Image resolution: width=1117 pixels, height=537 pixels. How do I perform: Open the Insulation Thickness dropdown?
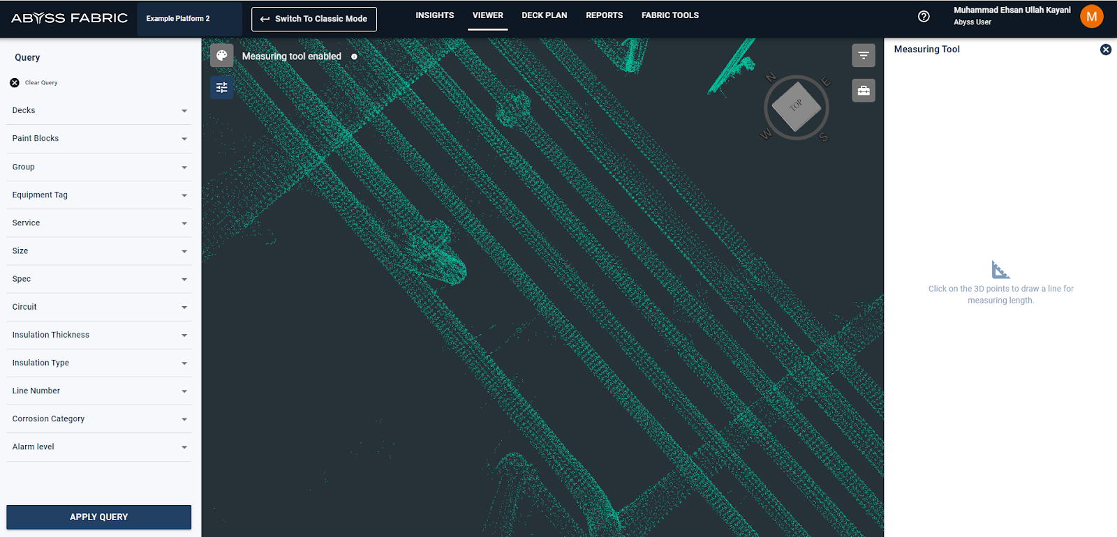click(x=98, y=335)
